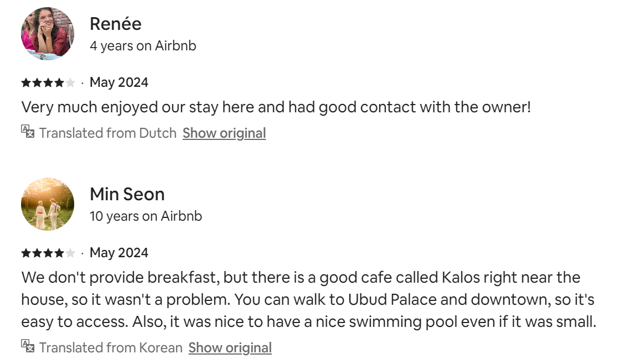635x359 pixels.
Task: Click the reviewer name Renée
Action: (x=116, y=24)
